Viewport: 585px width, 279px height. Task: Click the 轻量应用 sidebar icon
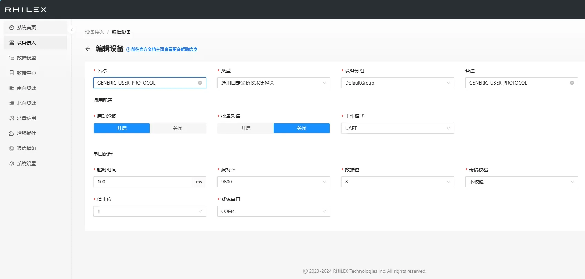pyautogui.click(x=12, y=118)
